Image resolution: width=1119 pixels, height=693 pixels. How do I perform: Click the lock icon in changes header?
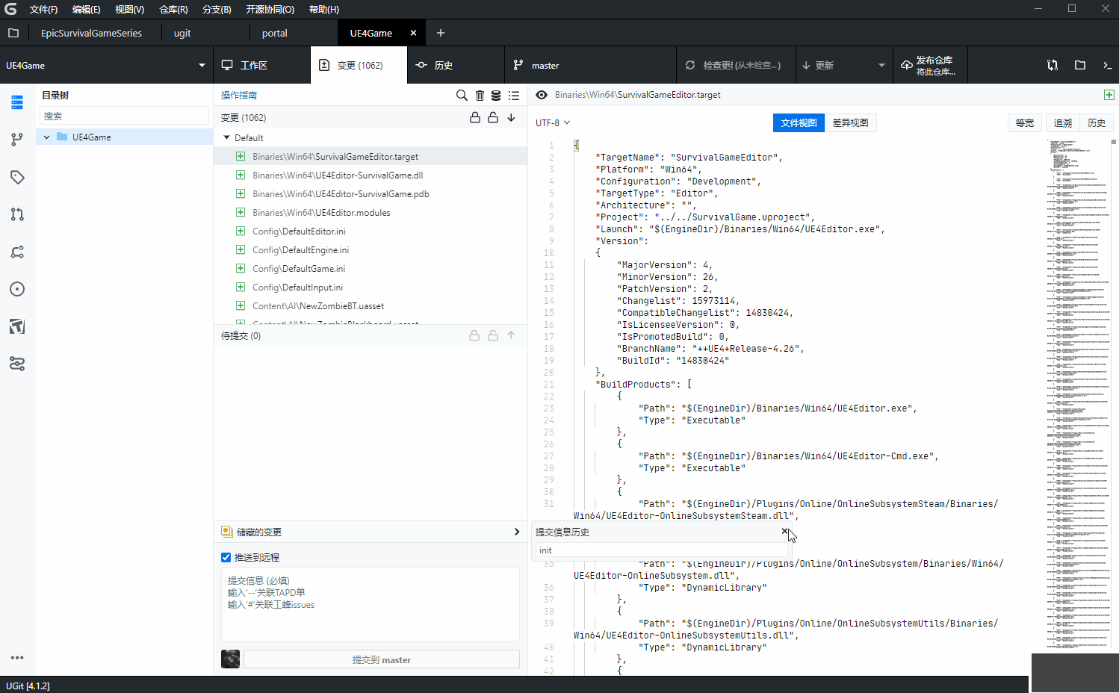click(x=474, y=117)
